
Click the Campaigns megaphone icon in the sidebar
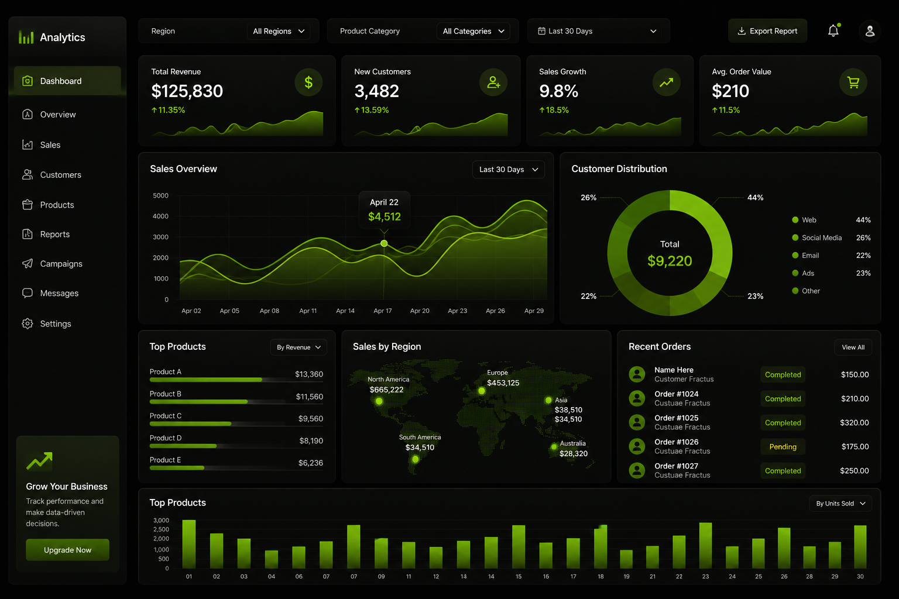click(x=28, y=263)
